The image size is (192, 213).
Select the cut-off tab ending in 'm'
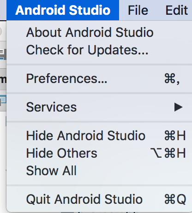tap(3, 79)
